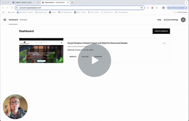Open the JSON Server bookmark

[107, 12]
